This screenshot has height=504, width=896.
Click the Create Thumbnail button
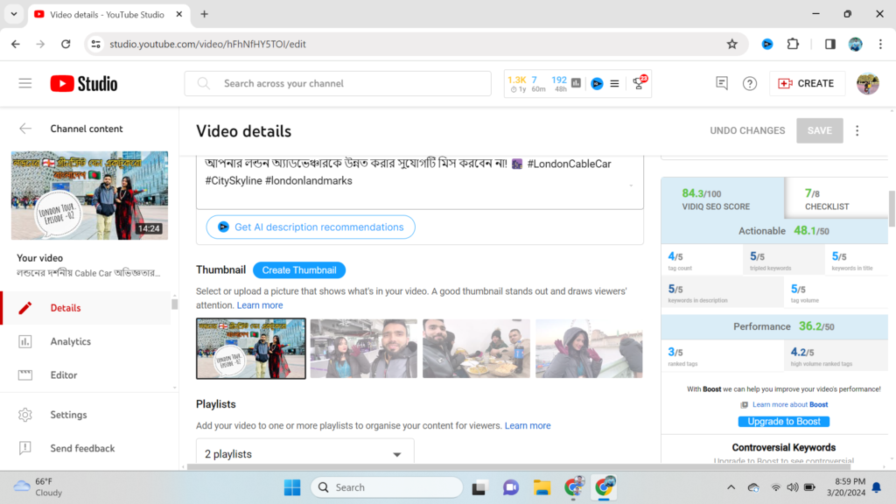tap(299, 269)
